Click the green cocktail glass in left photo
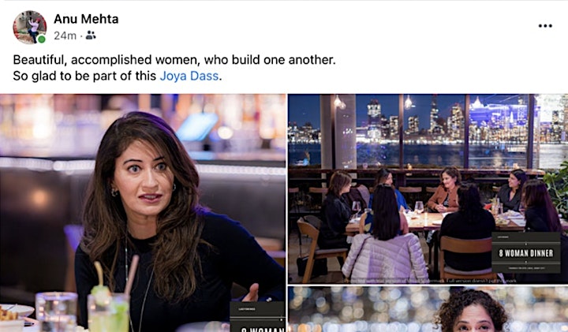The image size is (568, 332). coord(108,310)
